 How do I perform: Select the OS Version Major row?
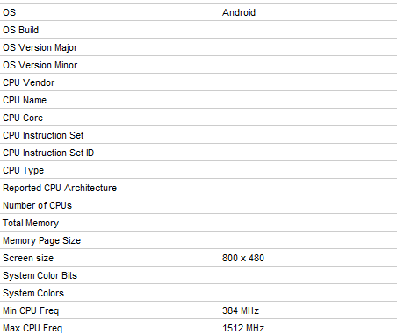(198, 47)
